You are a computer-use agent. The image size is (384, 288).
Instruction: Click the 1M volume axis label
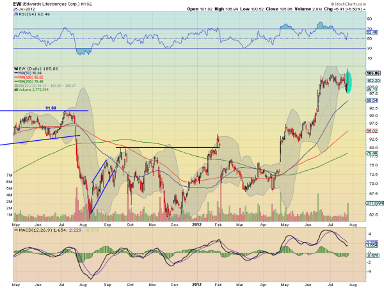[10, 215]
